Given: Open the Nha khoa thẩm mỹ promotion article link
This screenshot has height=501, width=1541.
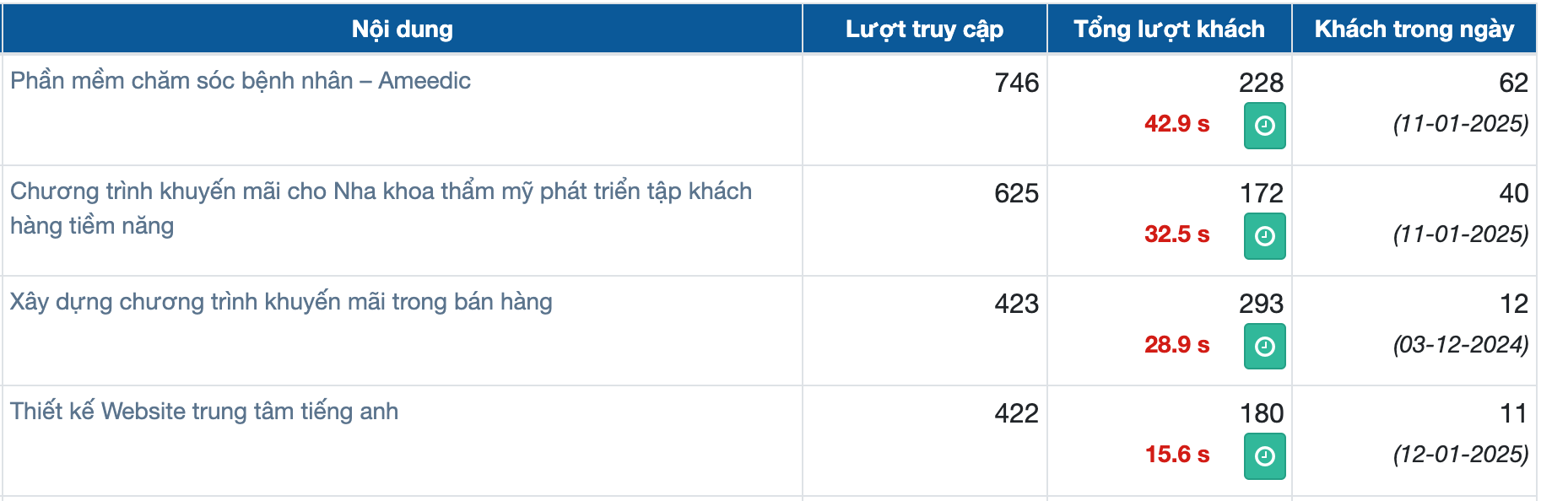Looking at the screenshot, I should click(381, 208).
